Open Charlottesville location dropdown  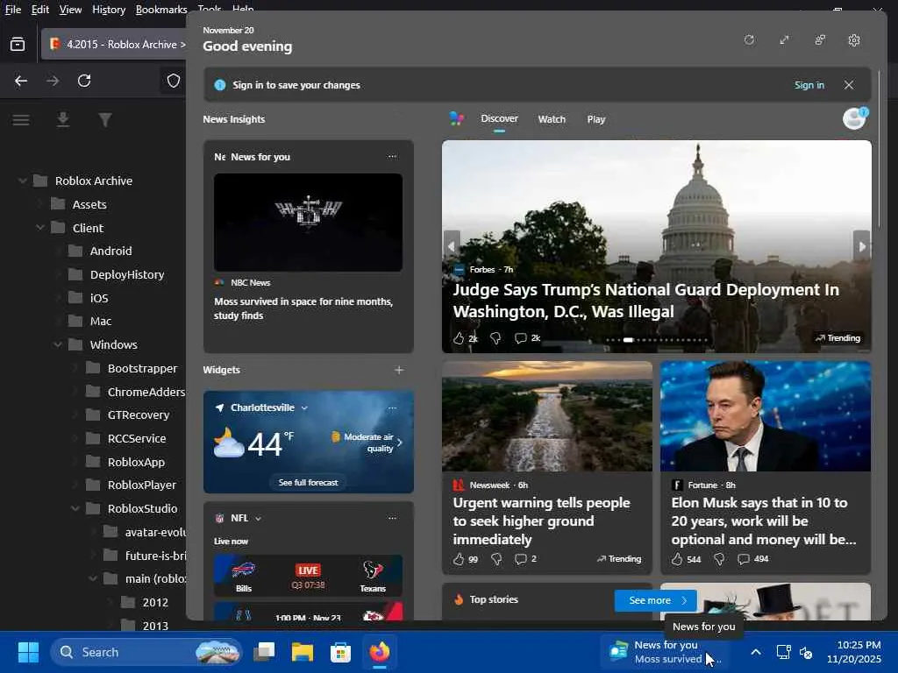point(304,408)
